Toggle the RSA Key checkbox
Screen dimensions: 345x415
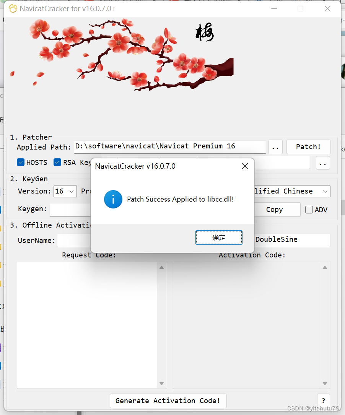[x=57, y=162]
